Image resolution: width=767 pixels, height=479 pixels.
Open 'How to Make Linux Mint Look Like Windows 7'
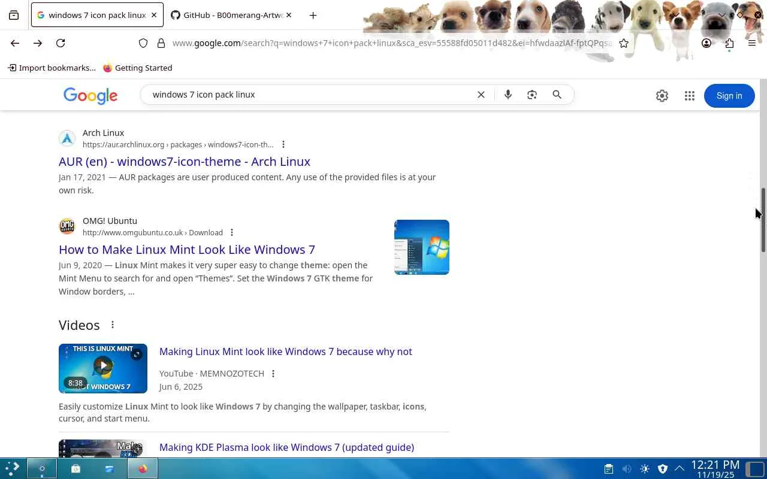point(187,250)
